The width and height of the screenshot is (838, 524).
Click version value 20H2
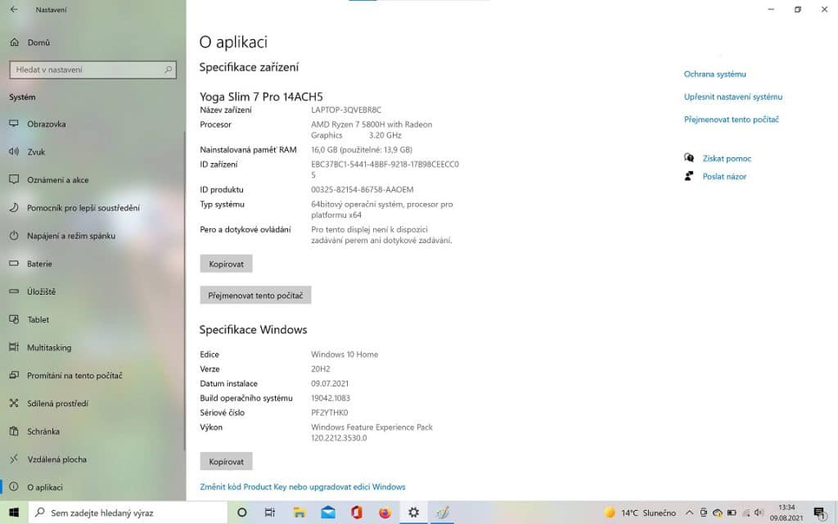(x=321, y=369)
